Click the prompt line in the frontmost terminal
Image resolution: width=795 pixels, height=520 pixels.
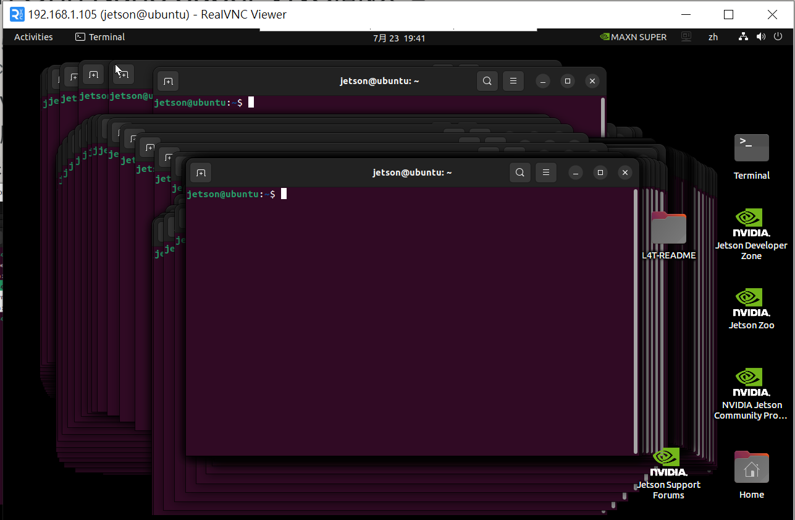[237, 194]
